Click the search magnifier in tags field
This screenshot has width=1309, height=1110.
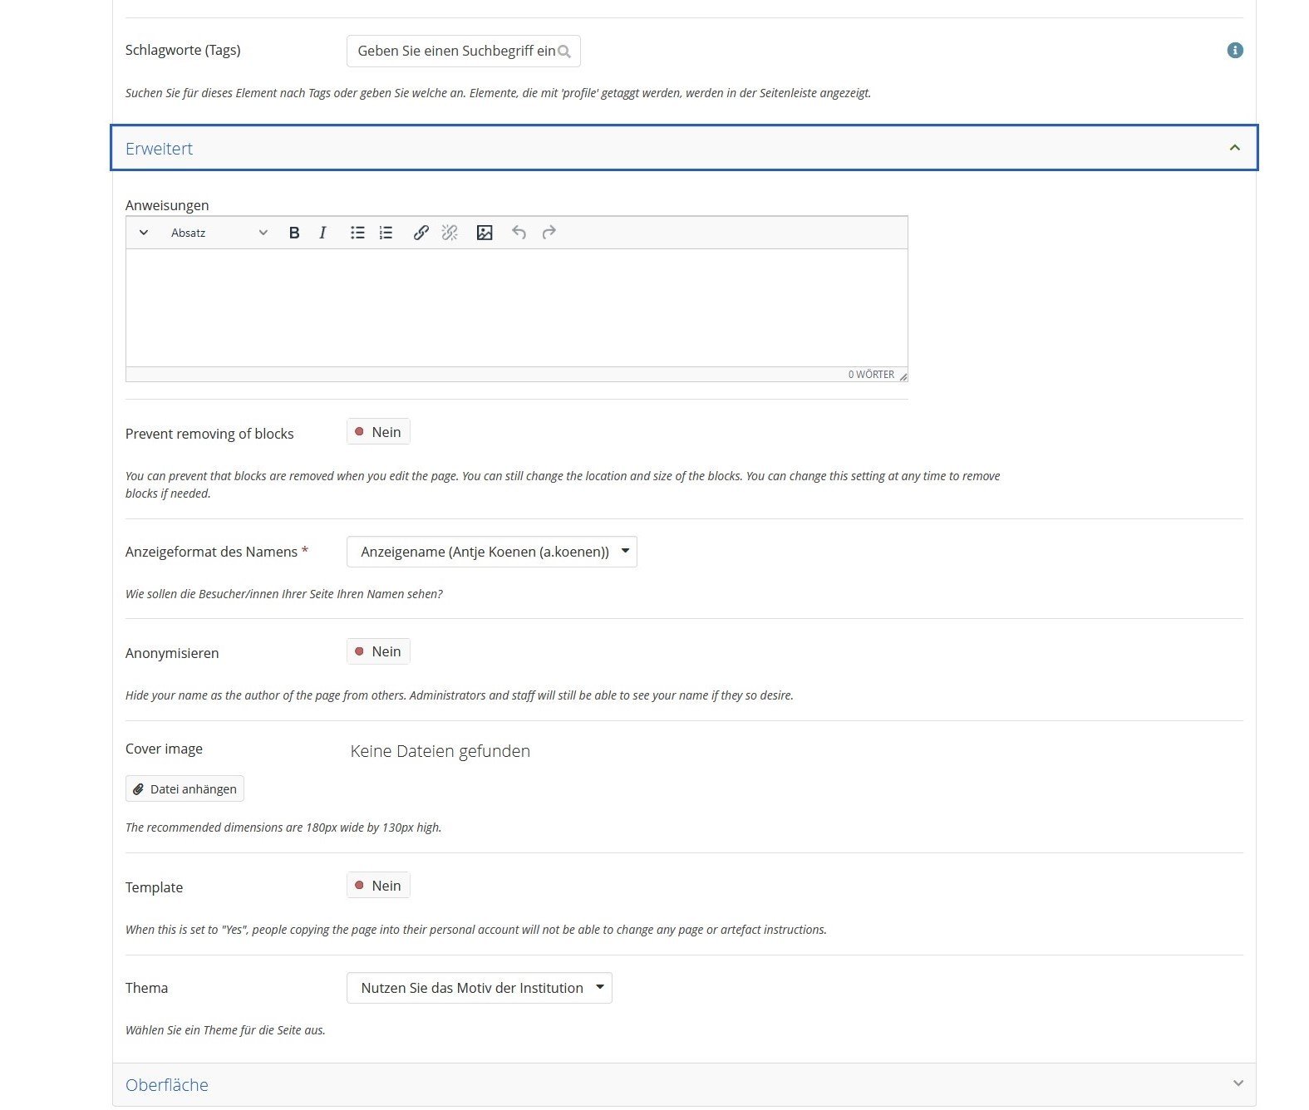coord(564,52)
